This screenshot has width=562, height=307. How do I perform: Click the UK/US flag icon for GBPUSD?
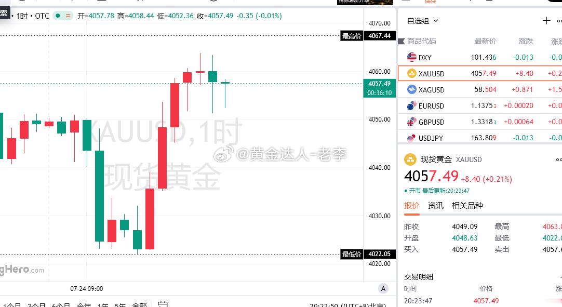tap(412, 122)
